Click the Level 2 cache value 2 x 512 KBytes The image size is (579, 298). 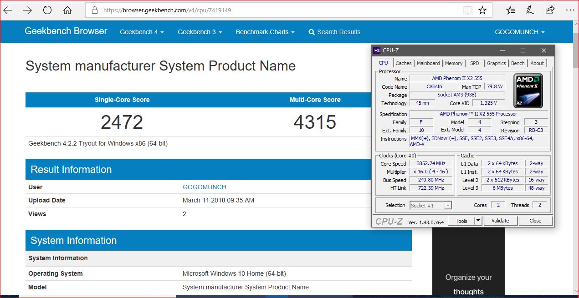(503, 180)
